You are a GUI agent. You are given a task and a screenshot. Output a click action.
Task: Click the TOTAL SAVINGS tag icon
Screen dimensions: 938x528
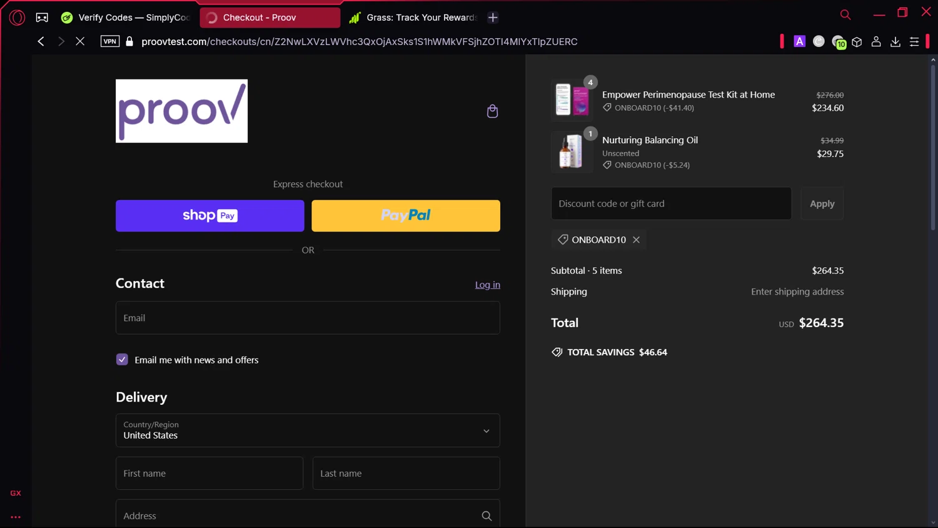click(x=557, y=352)
